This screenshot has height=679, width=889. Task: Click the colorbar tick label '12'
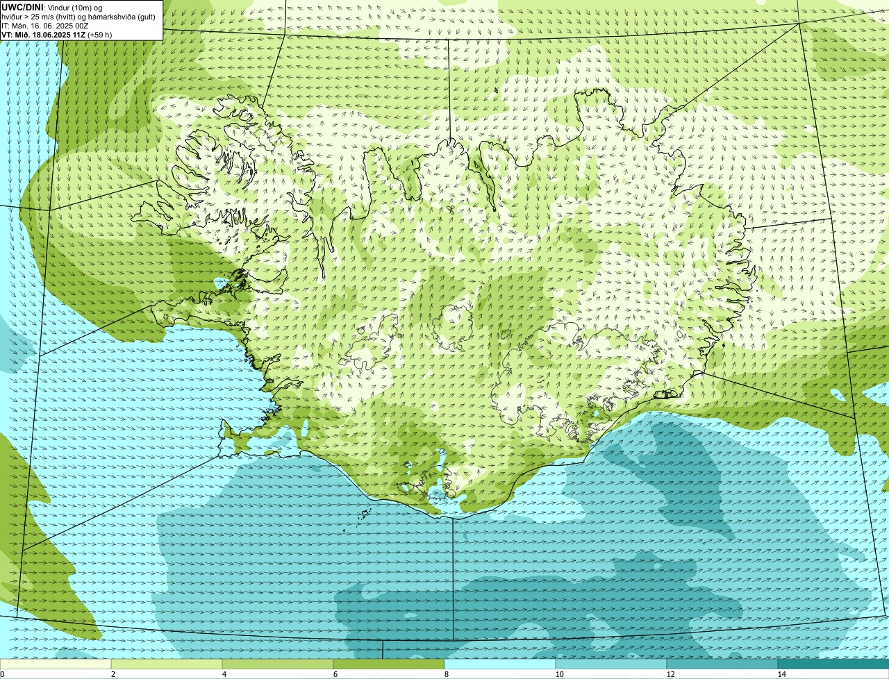(x=670, y=674)
